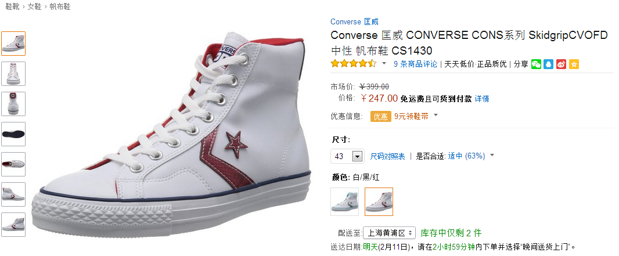Click the orange 优惠 promotion badge
Image resolution: width=619 pixels, height=256 pixels.
point(380,116)
